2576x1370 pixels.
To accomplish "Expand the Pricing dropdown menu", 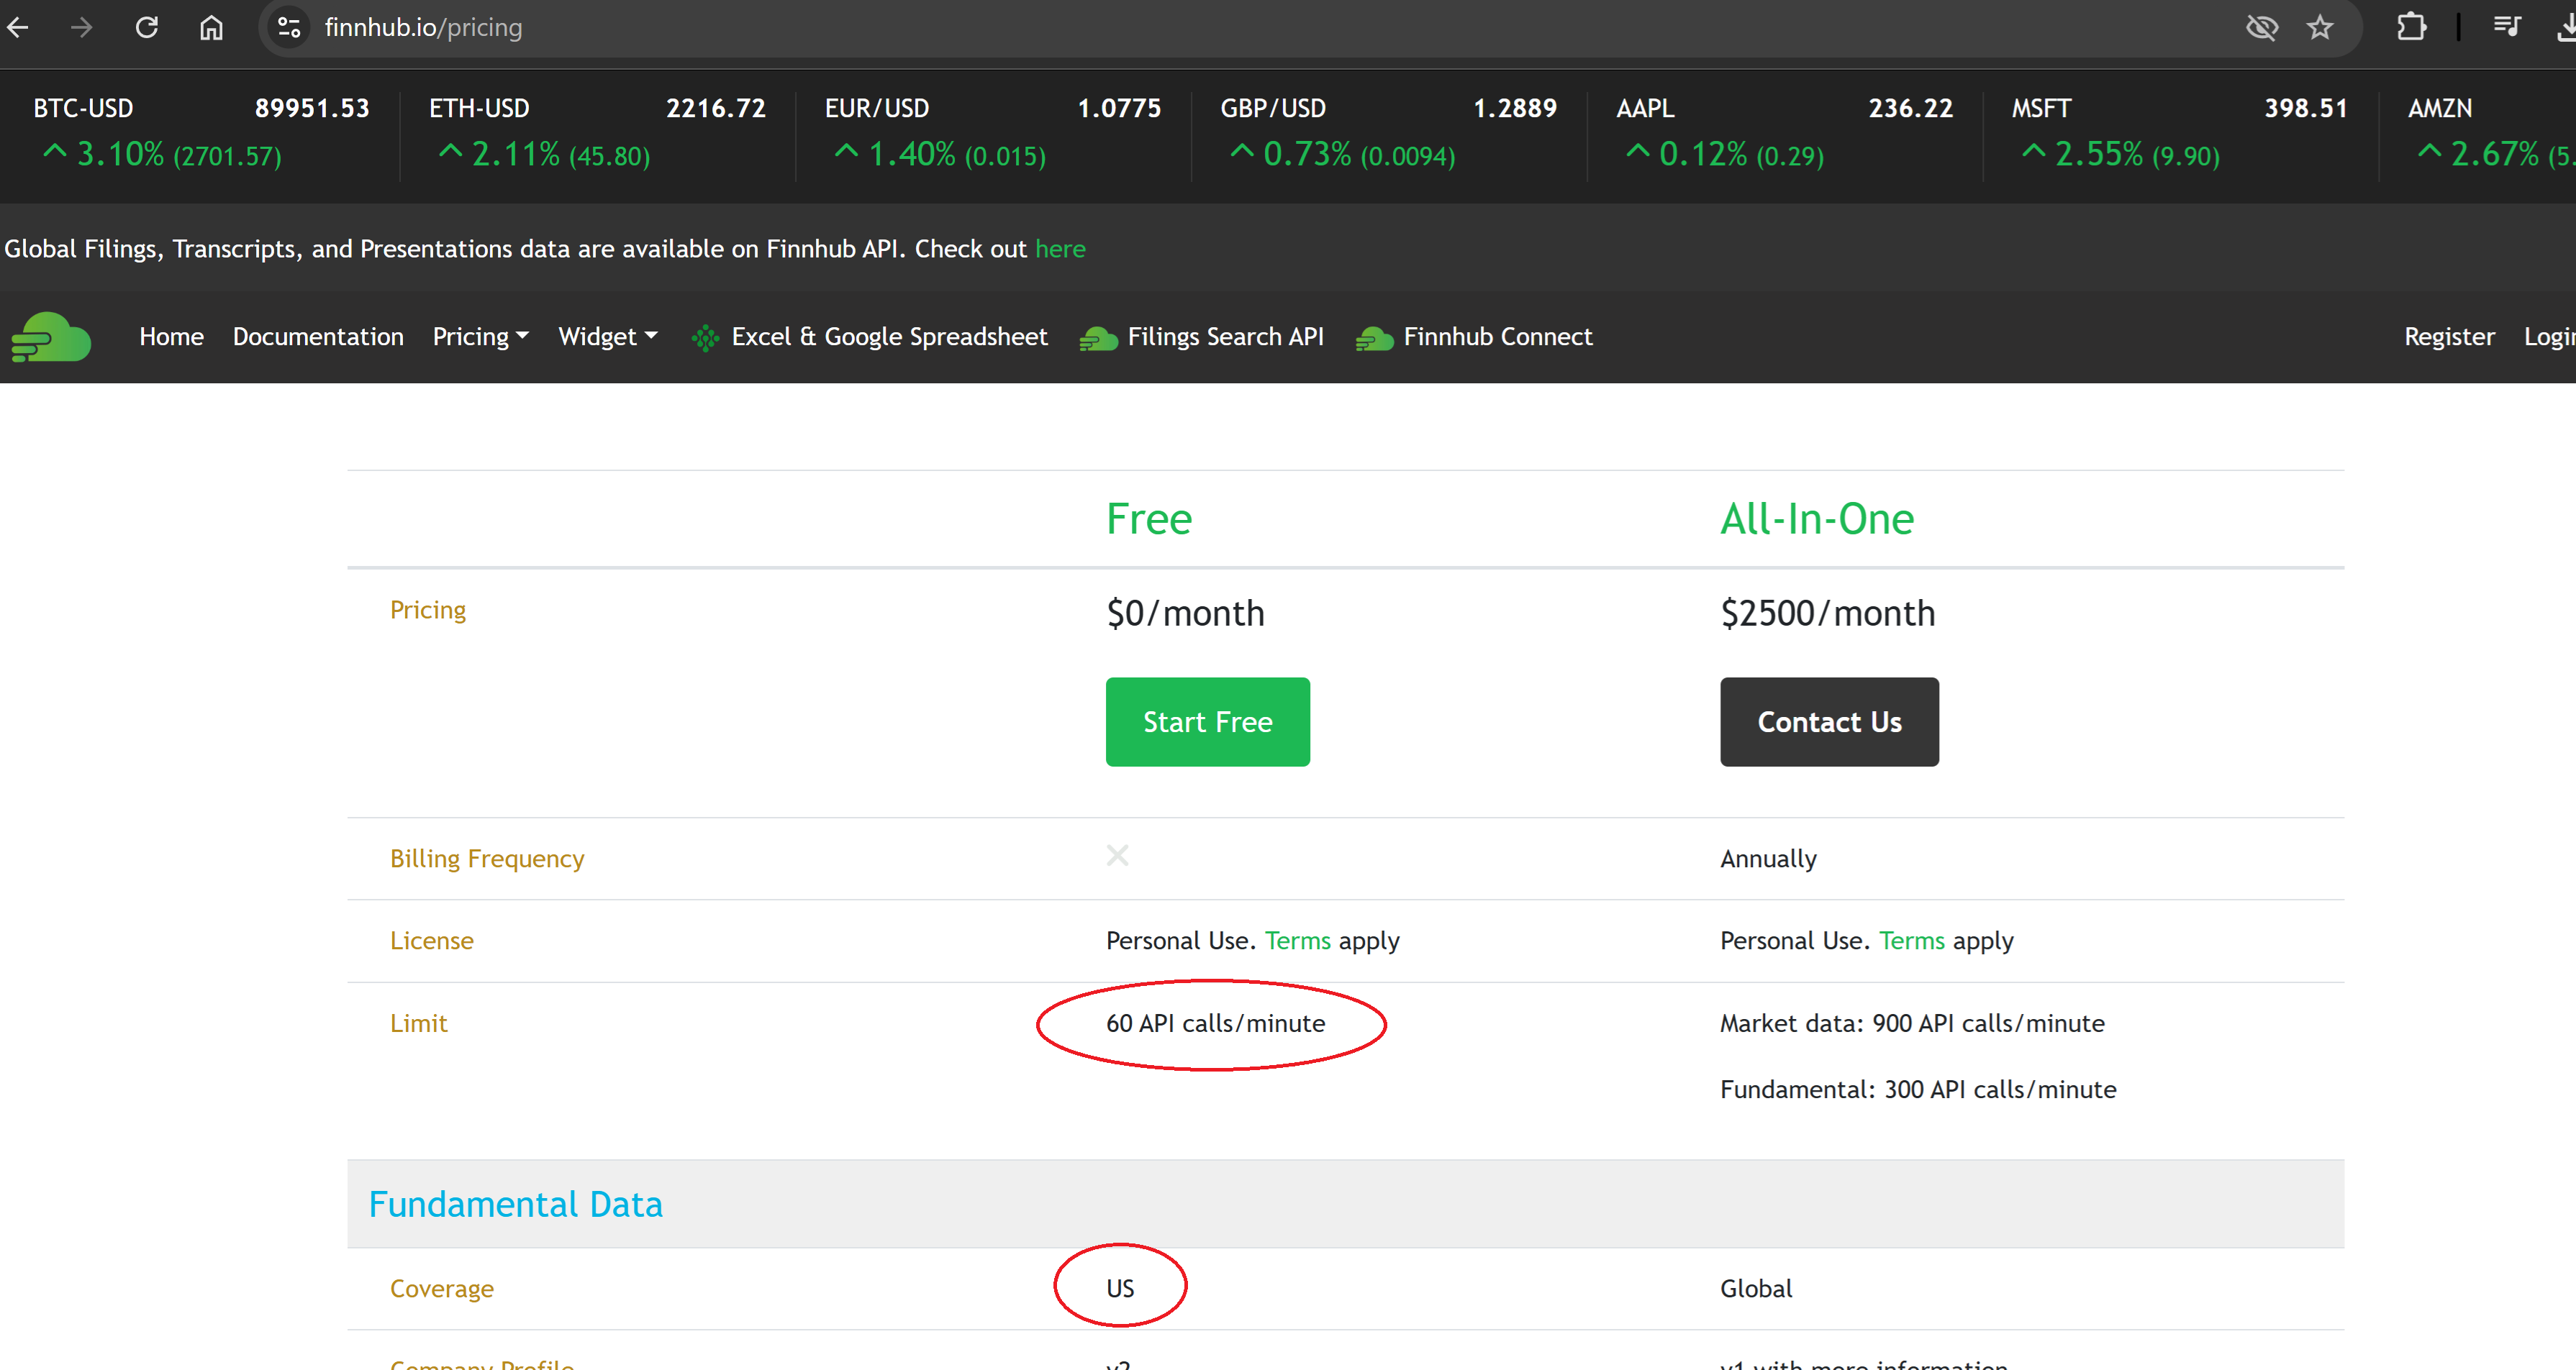I will [x=481, y=337].
